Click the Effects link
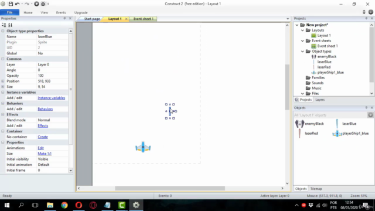The width and height of the screenshot is (375, 211). click(43, 126)
